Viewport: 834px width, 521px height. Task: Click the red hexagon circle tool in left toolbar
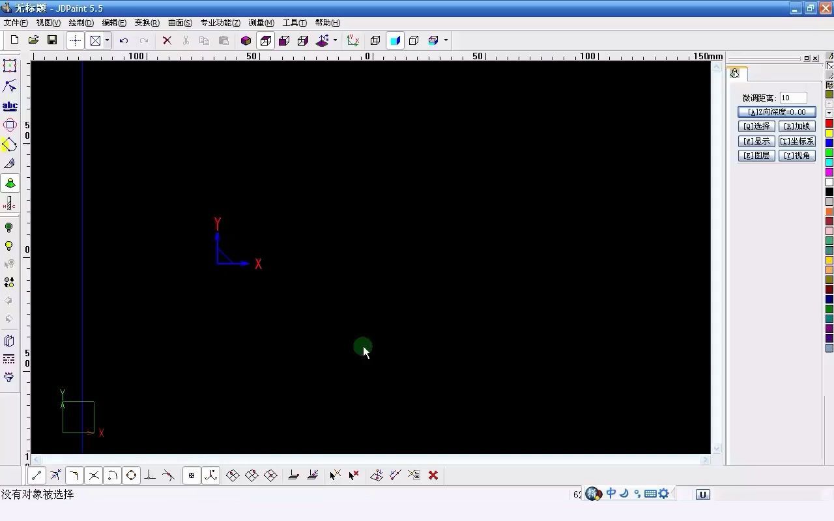10,125
